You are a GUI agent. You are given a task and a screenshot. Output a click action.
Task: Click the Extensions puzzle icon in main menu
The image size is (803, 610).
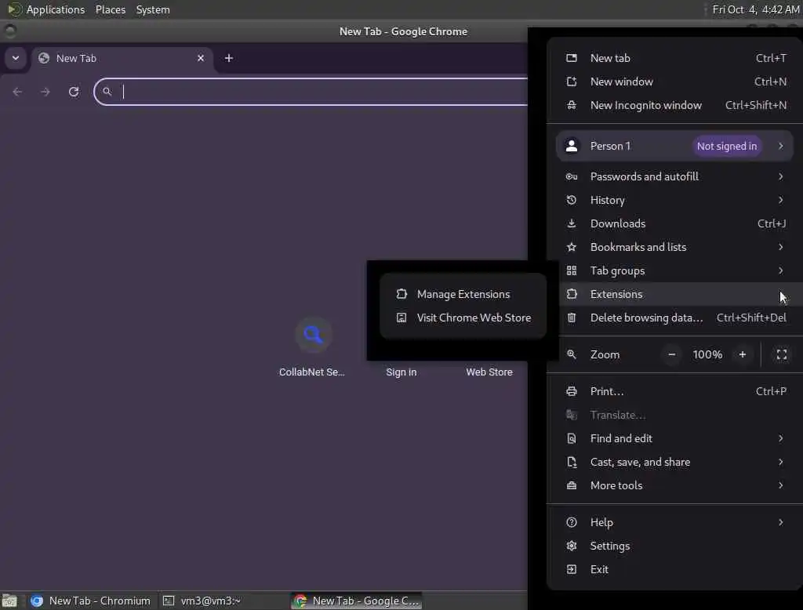pyautogui.click(x=572, y=295)
